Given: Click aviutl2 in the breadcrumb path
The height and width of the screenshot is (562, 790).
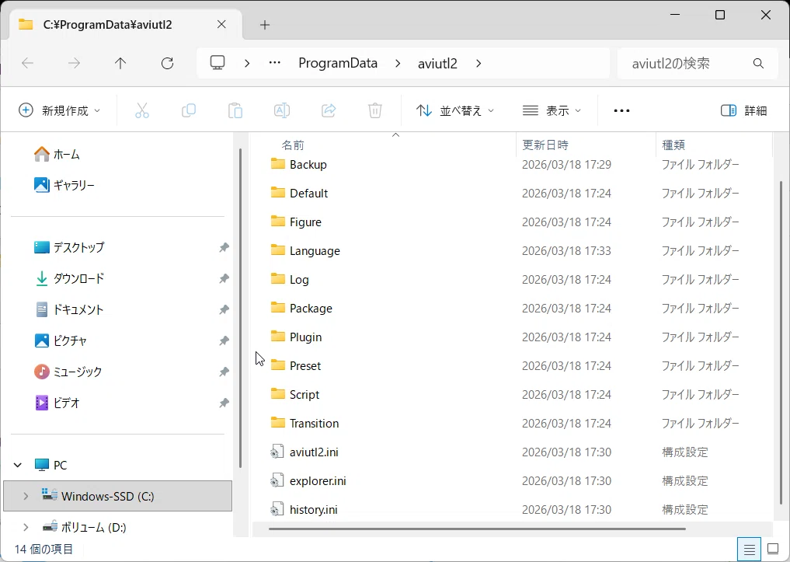Looking at the screenshot, I should click(437, 64).
